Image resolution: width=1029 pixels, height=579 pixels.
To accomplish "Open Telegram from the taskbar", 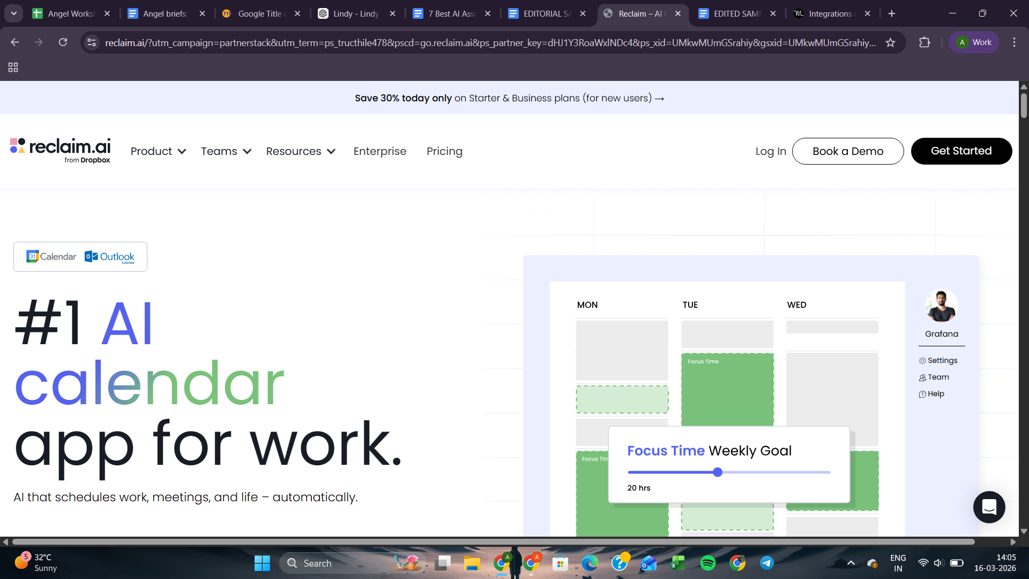I will [x=766, y=563].
